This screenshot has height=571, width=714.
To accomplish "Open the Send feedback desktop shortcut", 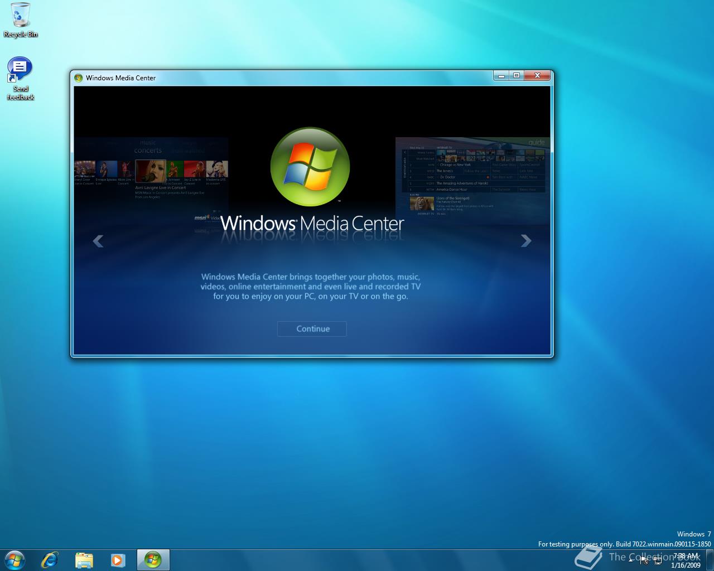I will tap(21, 79).
